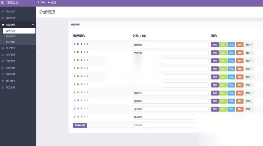The width and height of the screenshot is (263, 146).
Task: Open the 更多 dropdown for 男性用品
Action: 249,53
